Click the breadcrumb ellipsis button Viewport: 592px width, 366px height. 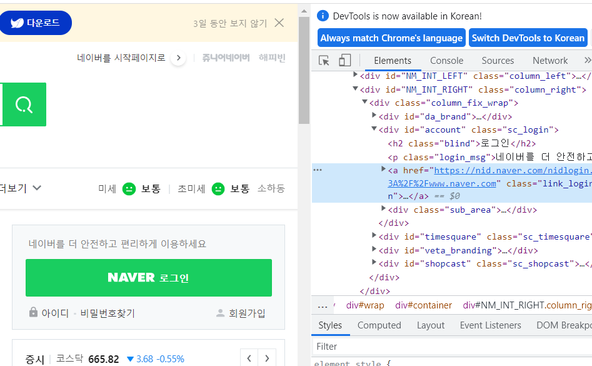(x=323, y=305)
